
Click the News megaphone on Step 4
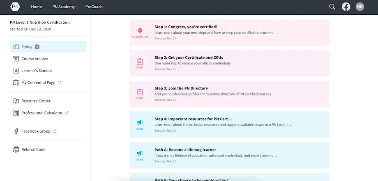(x=140, y=123)
